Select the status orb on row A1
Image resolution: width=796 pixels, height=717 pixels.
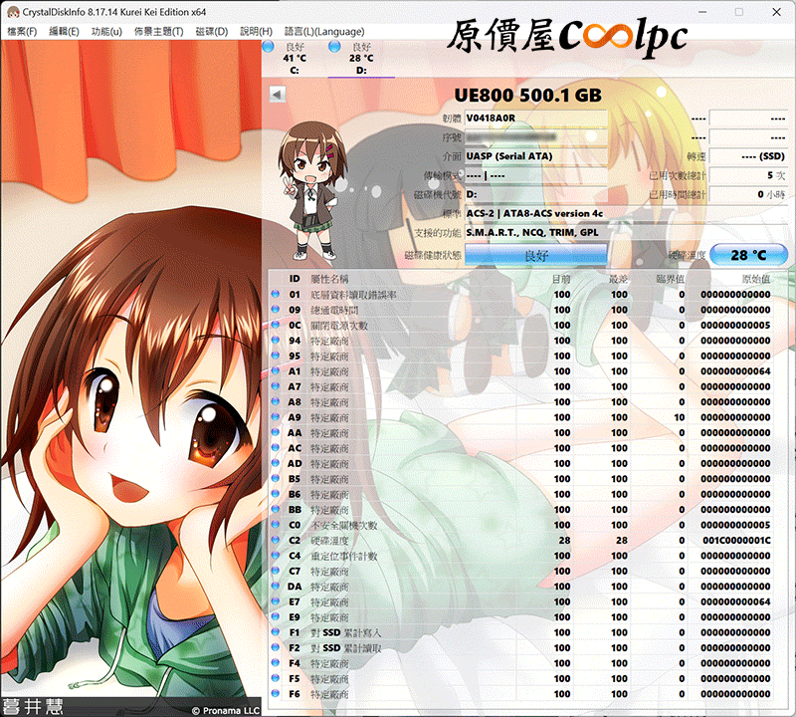coord(276,370)
